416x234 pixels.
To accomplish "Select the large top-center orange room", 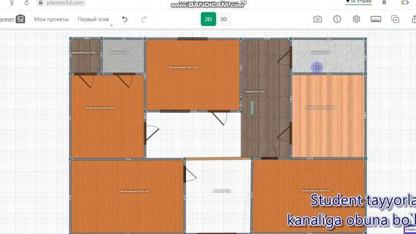I will 193,75.
